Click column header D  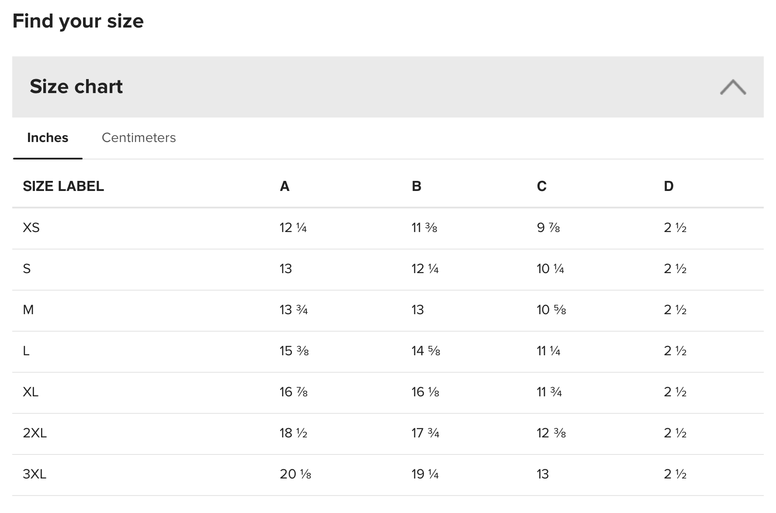(x=669, y=186)
